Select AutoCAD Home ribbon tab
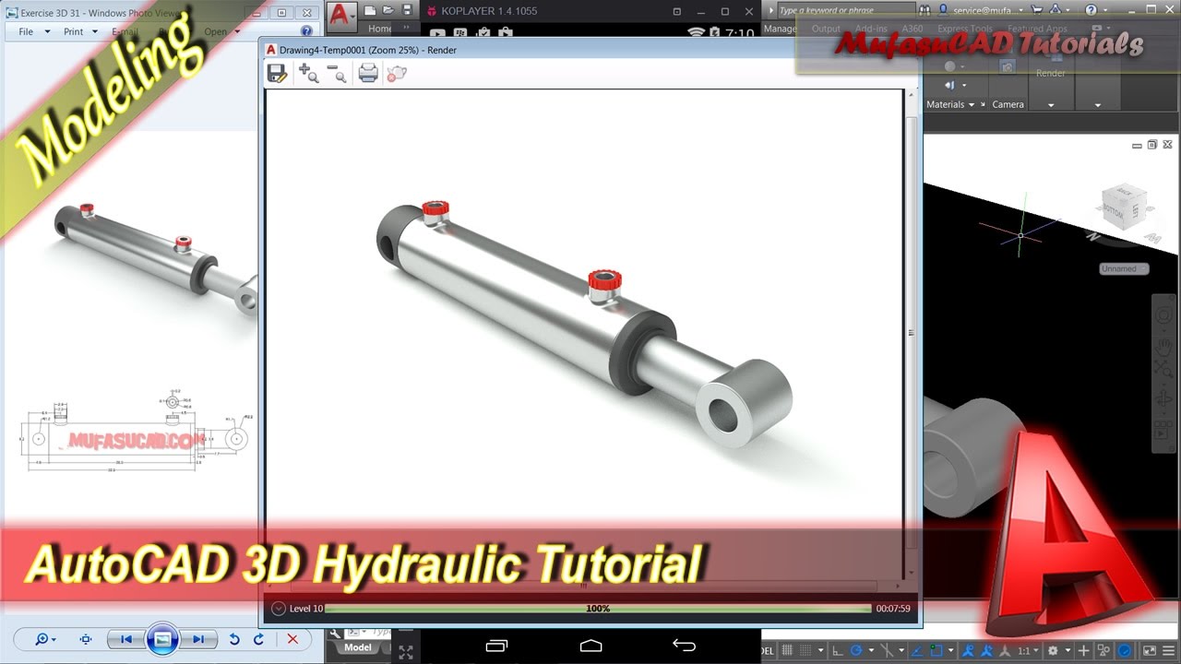 (379, 29)
